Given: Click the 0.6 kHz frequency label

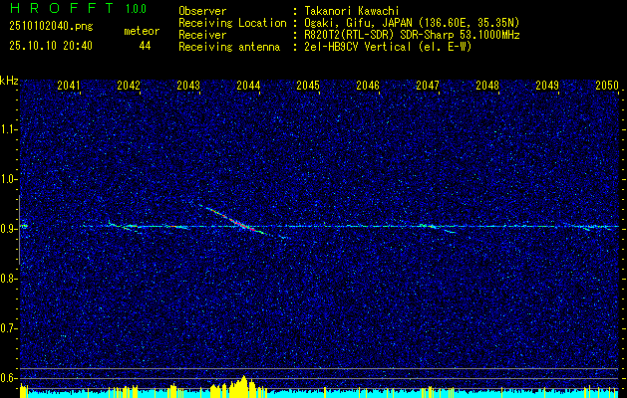Looking at the screenshot, I should click(x=8, y=378).
